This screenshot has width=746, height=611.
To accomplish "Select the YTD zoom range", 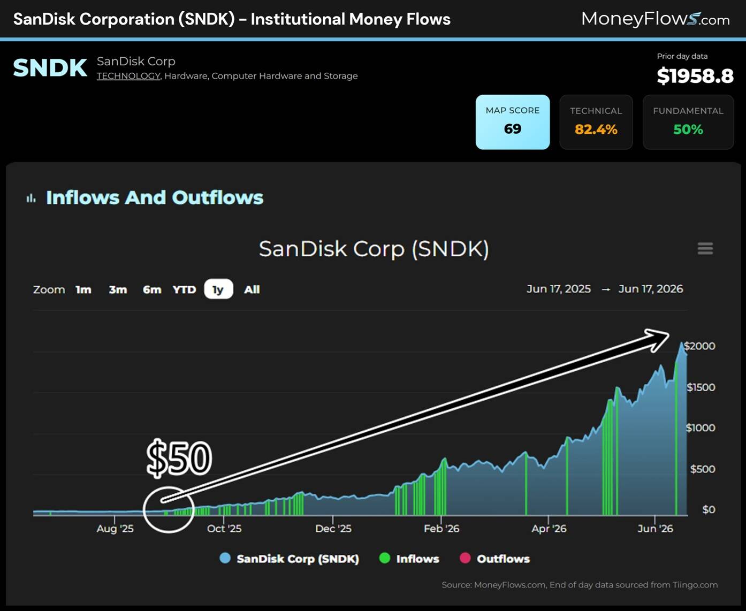I will 184,289.
